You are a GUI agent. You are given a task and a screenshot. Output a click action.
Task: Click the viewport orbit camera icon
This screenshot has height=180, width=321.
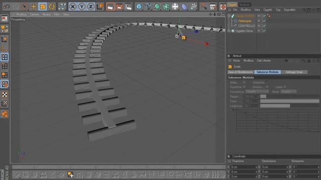(219, 14)
